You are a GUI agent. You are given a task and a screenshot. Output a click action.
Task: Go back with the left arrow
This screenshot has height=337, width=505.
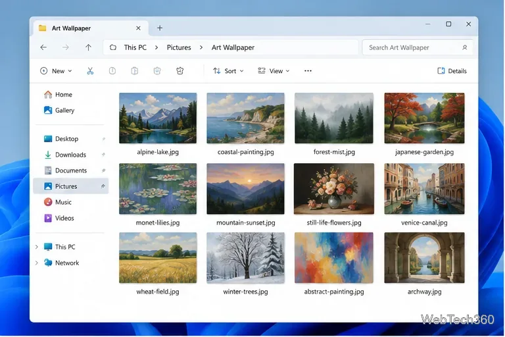[43, 47]
